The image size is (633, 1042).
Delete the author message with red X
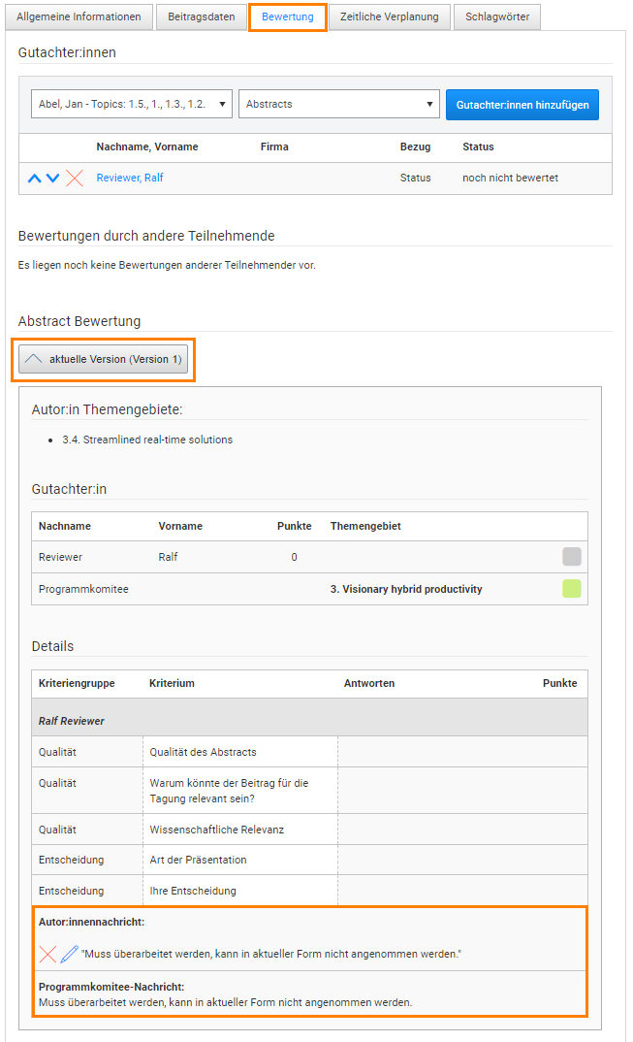tap(47, 954)
